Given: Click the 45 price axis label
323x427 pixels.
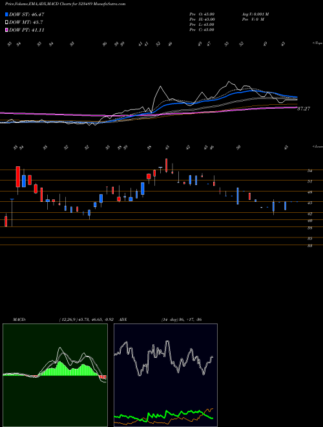Looking at the screenshot, I should click(309, 203).
